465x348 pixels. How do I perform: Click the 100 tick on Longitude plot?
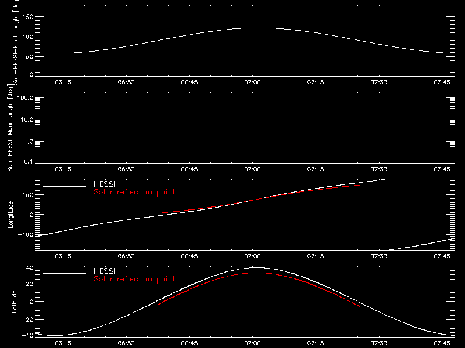tap(28, 195)
